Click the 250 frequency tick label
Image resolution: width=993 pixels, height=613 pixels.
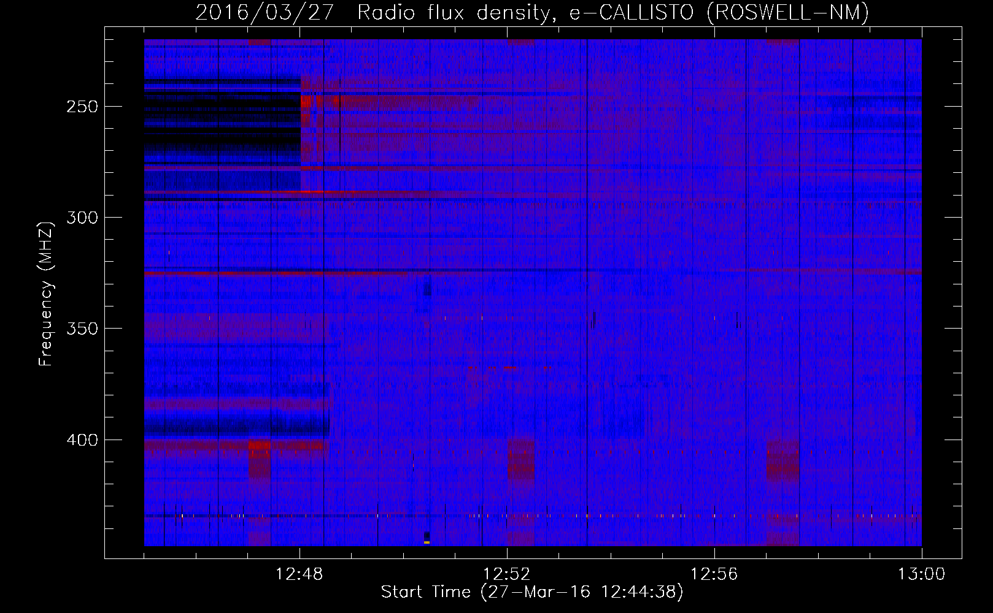(82, 107)
